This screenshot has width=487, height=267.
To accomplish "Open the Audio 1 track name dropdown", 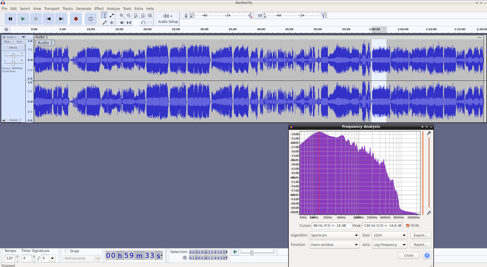I will point(16,37).
